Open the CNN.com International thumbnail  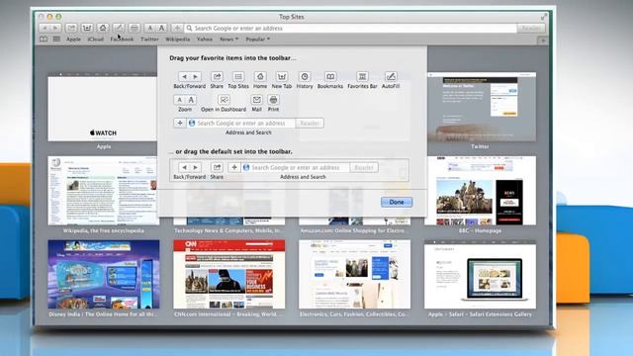[228, 275]
